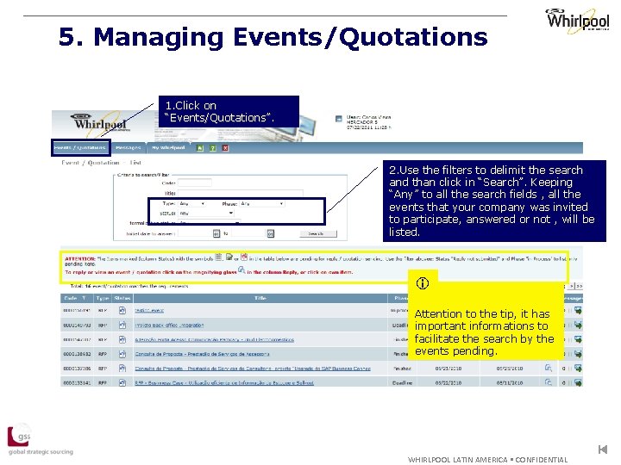
Task: Expand the Phase dropdown
Action: (x=262, y=203)
